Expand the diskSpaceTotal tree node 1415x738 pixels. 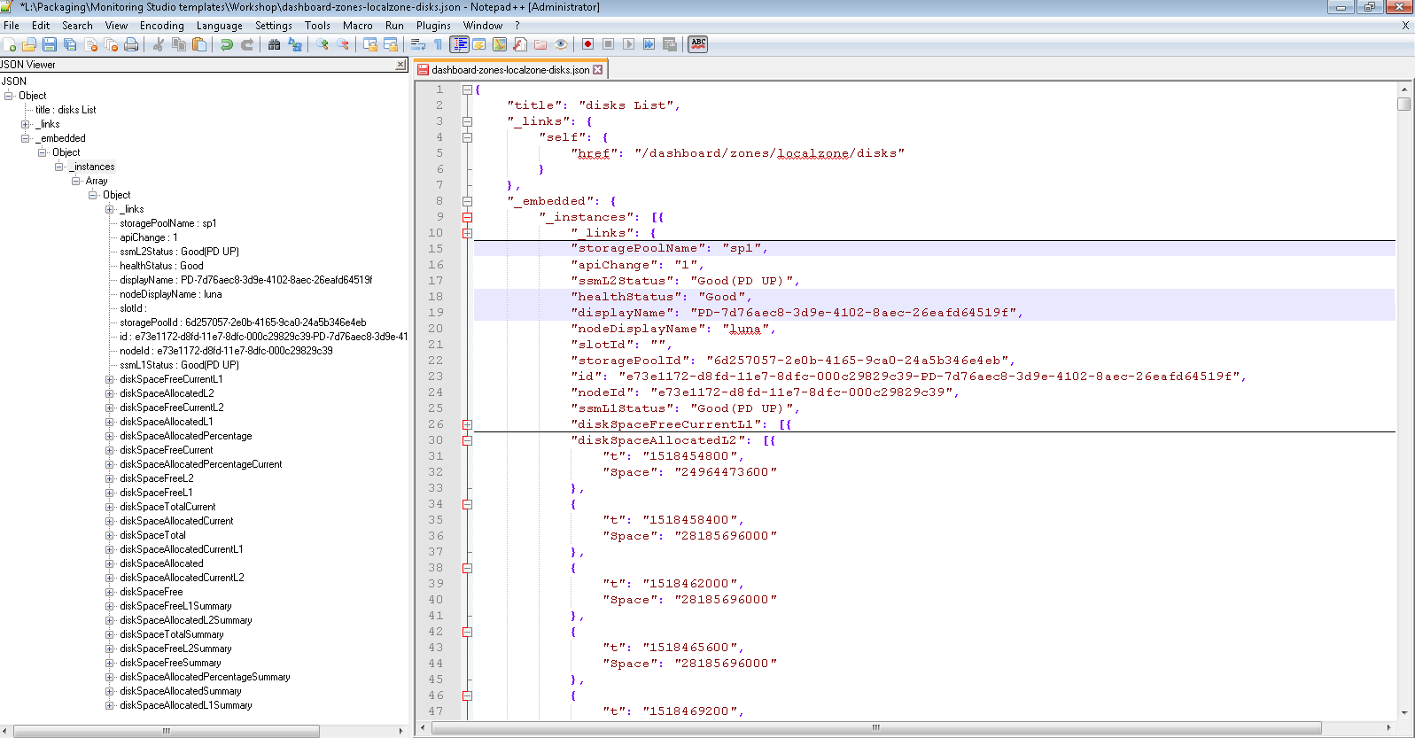(110, 535)
